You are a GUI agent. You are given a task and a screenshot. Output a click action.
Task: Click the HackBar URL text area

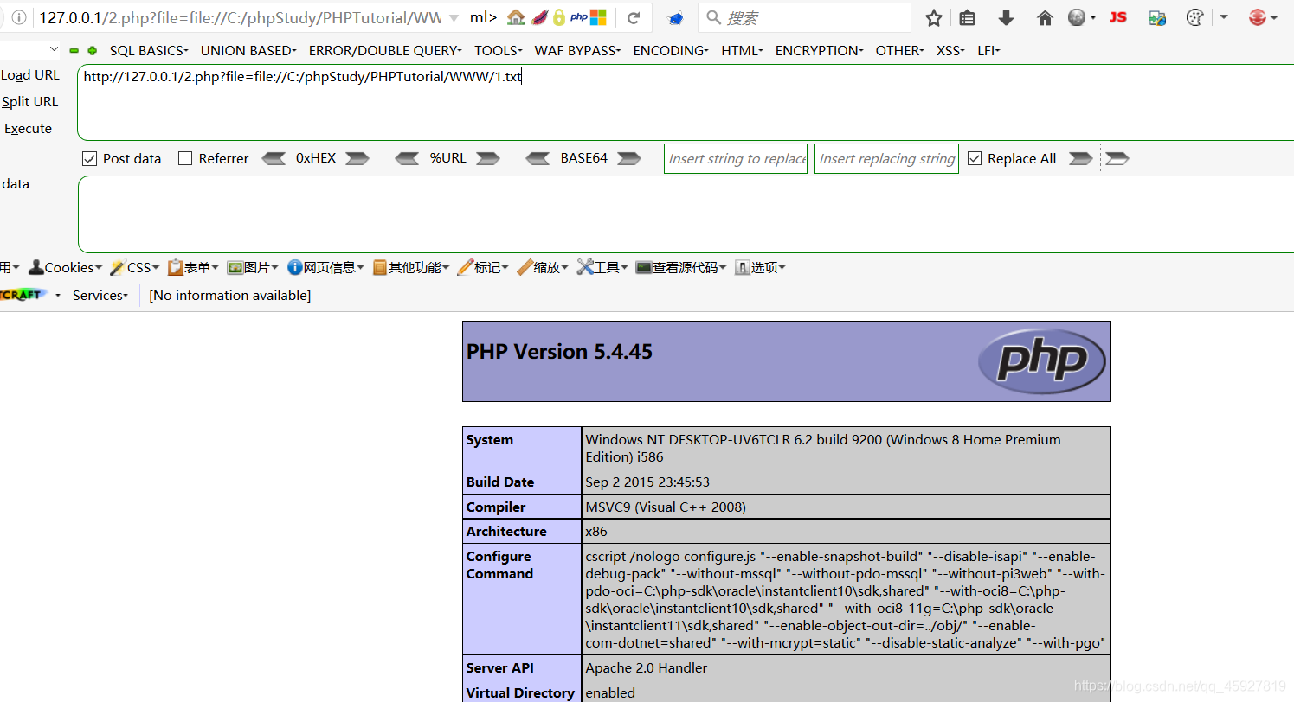point(686,102)
